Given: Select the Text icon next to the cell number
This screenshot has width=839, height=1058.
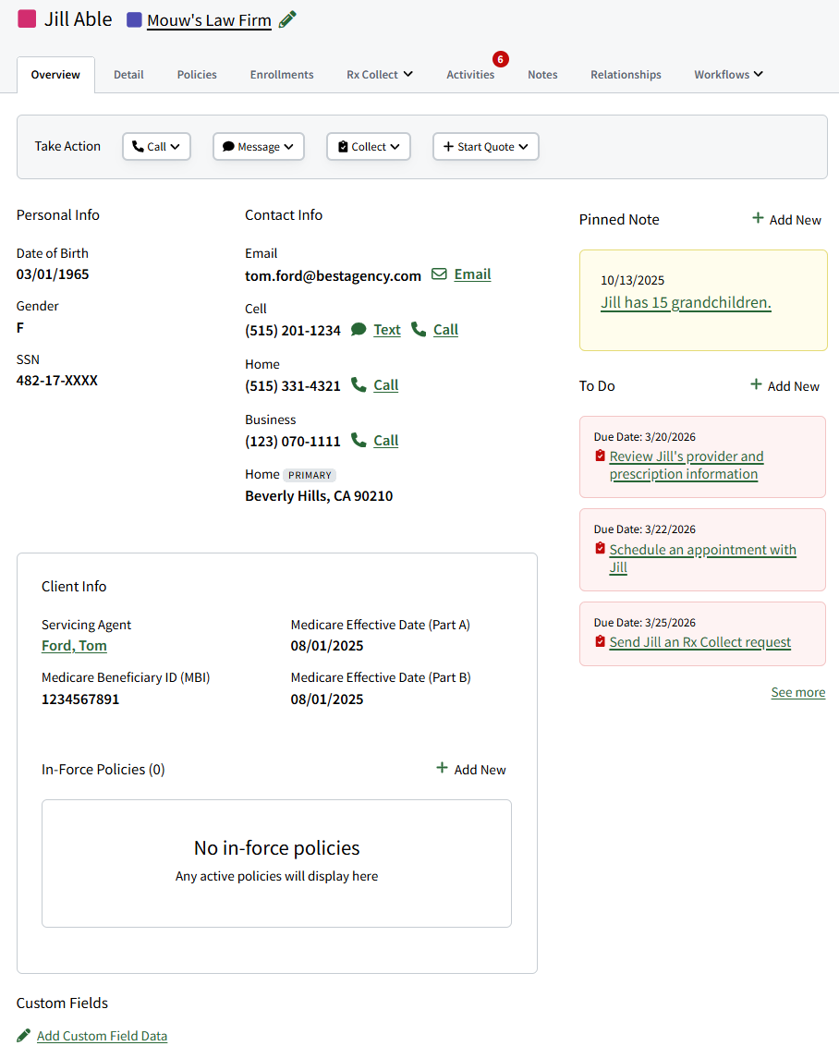Looking at the screenshot, I should click(359, 329).
